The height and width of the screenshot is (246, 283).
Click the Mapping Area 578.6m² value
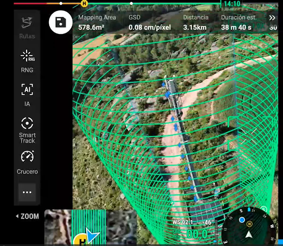(x=91, y=27)
